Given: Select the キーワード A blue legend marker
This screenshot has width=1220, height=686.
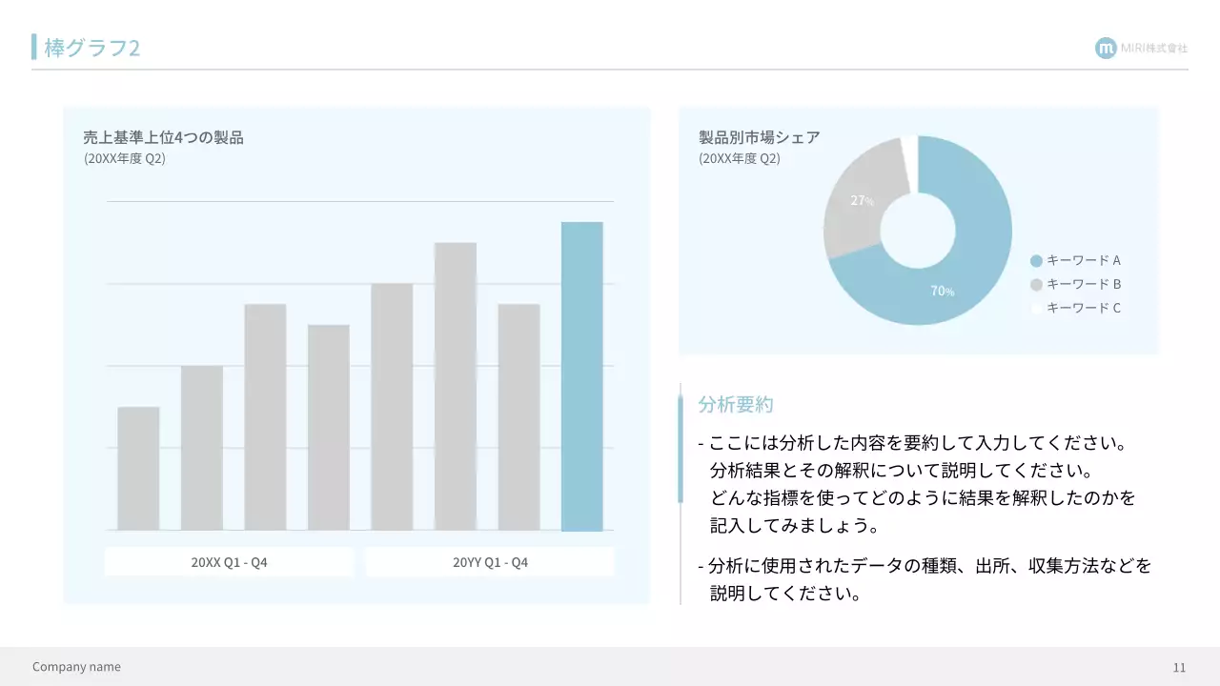Looking at the screenshot, I should (1035, 260).
